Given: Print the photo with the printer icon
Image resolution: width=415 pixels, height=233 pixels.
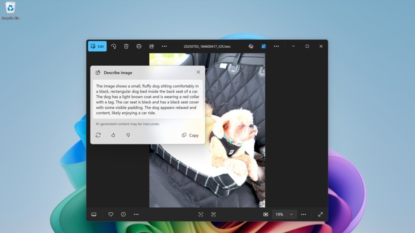Looking at the screenshot, I should (x=139, y=46).
